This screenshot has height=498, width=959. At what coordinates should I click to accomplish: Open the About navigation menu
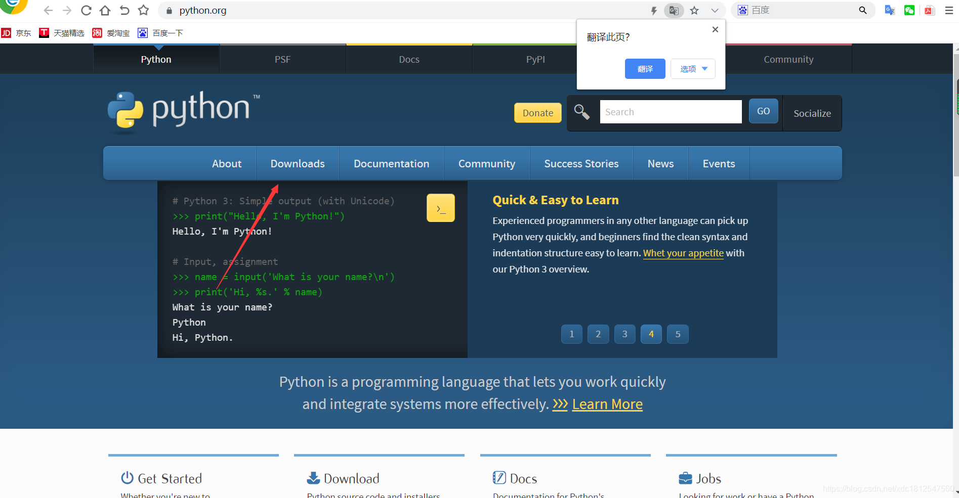pyautogui.click(x=227, y=163)
